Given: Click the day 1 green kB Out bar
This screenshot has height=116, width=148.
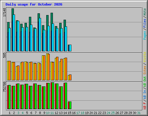Looking at the screenshot, I should pos(10,97).
